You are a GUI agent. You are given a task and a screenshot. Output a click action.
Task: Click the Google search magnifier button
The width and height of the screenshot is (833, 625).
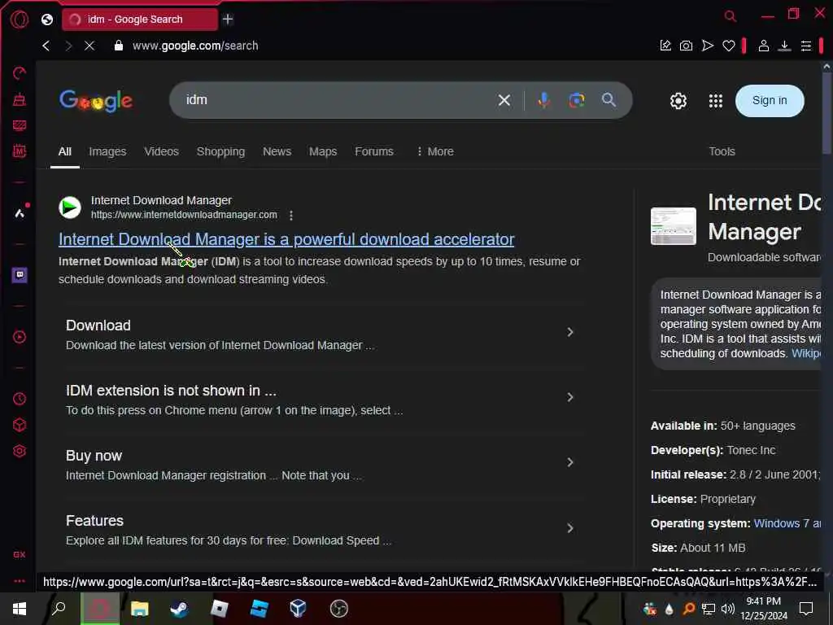point(608,100)
